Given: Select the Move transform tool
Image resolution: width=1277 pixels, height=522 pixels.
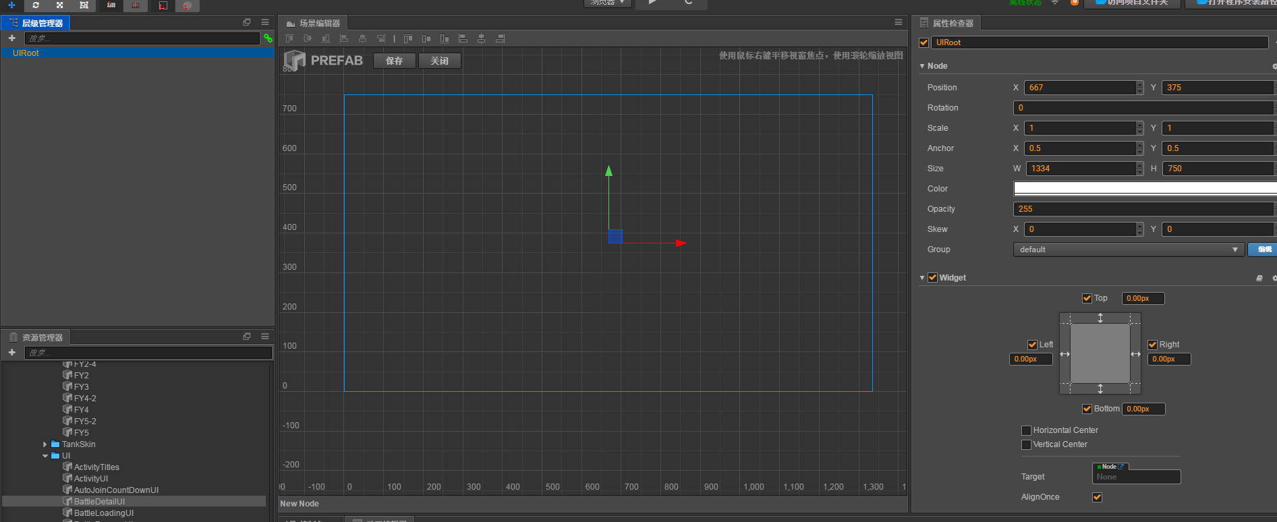Looking at the screenshot, I should 11,5.
